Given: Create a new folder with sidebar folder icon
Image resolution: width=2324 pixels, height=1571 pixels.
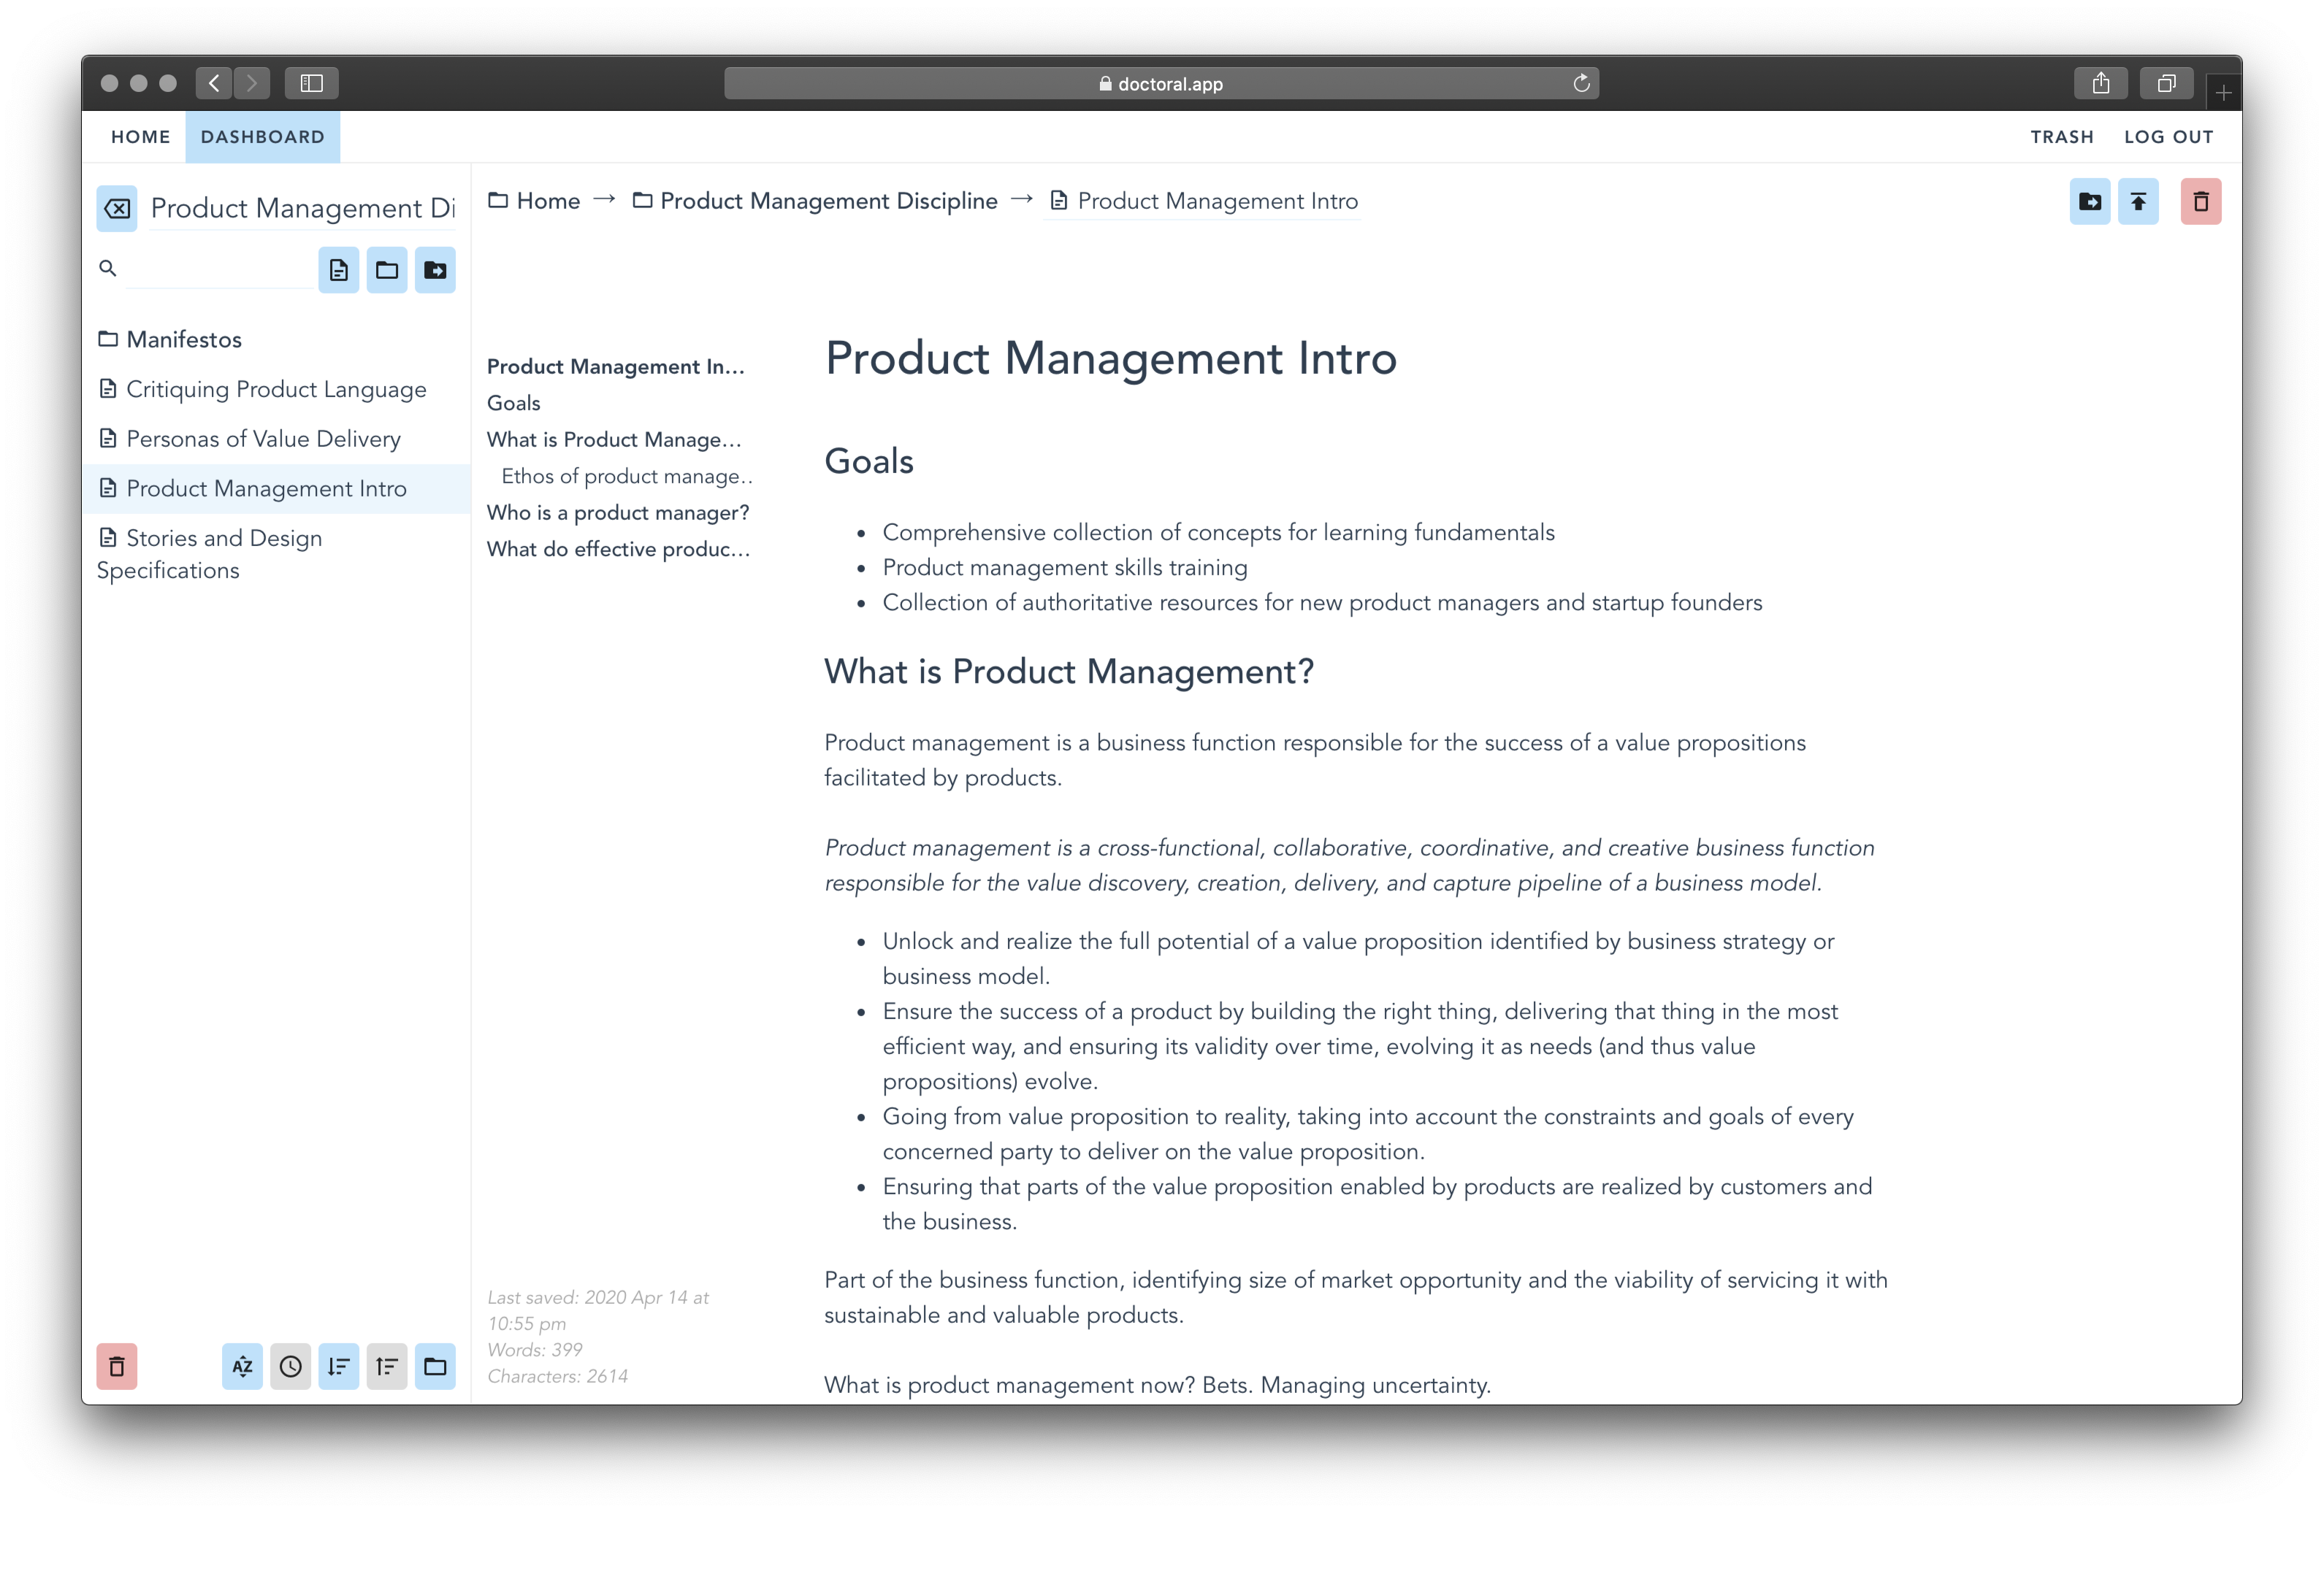Looking at the screenshot, I should pyautogui.click(x=387, y=270).
